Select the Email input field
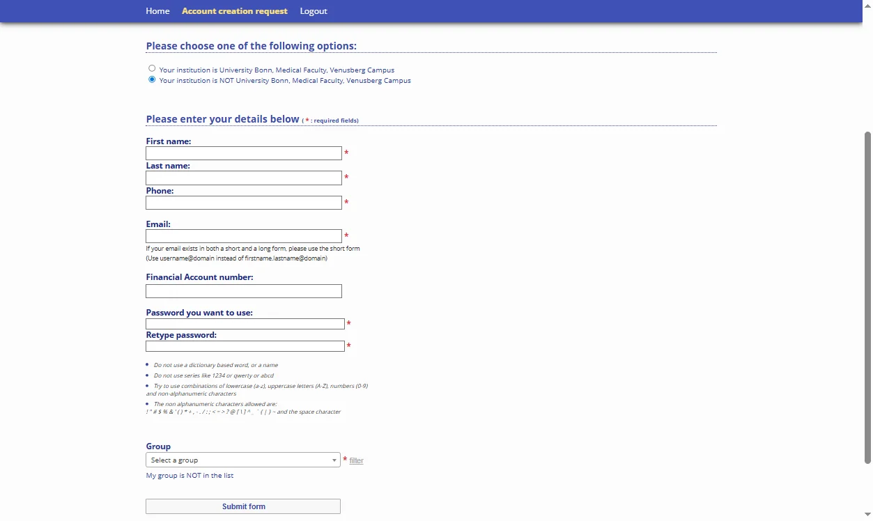Viewport: 873px width, 521px height. point(243,236)
